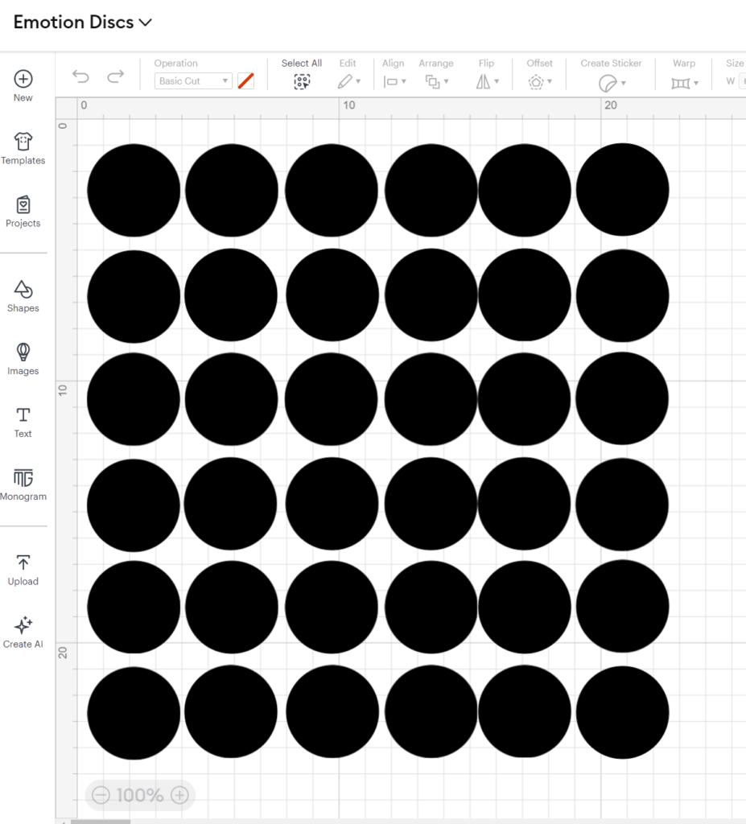This screenshot has width=746, height=824.
Task: Zoom in with the plus button
Action: (179, 796)
